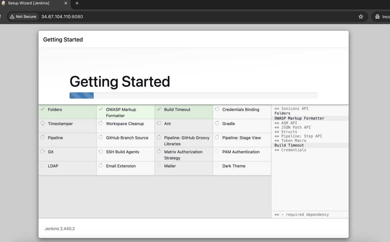Open a new browser tab
Viewport: 390px width, 242px height.
pyautogui.click(x=77, y=3)
